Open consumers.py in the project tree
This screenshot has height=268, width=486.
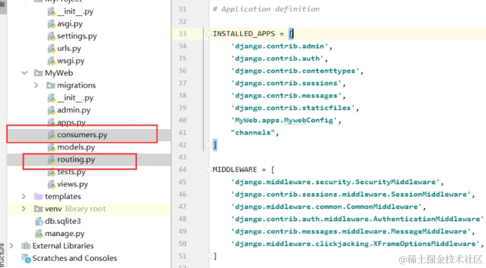[82, 135]
